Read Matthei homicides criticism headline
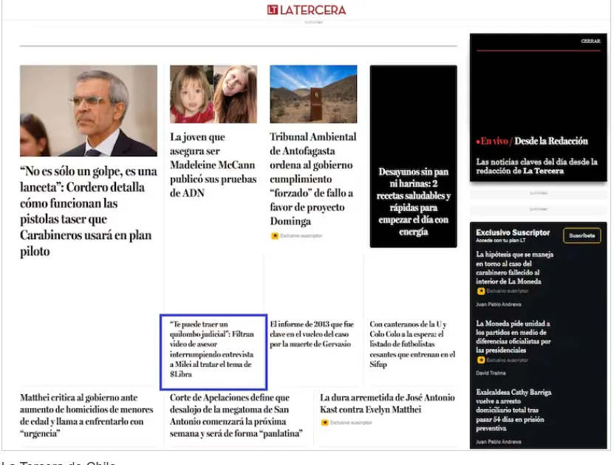 click(88, 415)
